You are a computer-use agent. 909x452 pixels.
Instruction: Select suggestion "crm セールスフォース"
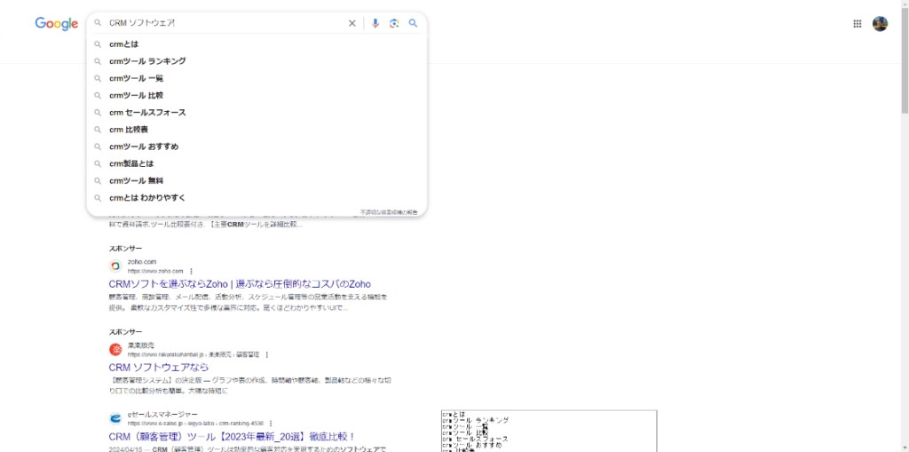click(257, 113)
